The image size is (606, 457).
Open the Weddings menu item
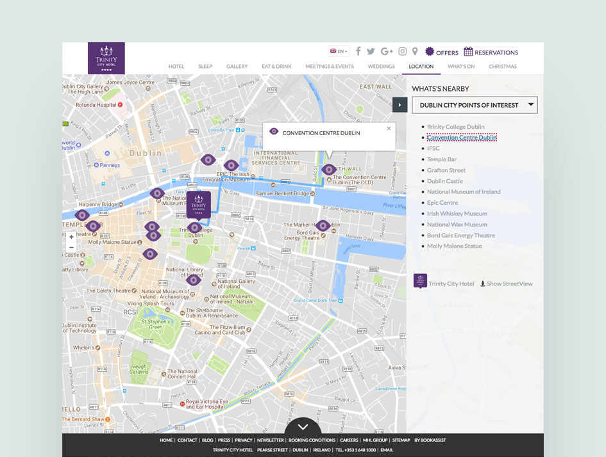(x=381, y=67)
